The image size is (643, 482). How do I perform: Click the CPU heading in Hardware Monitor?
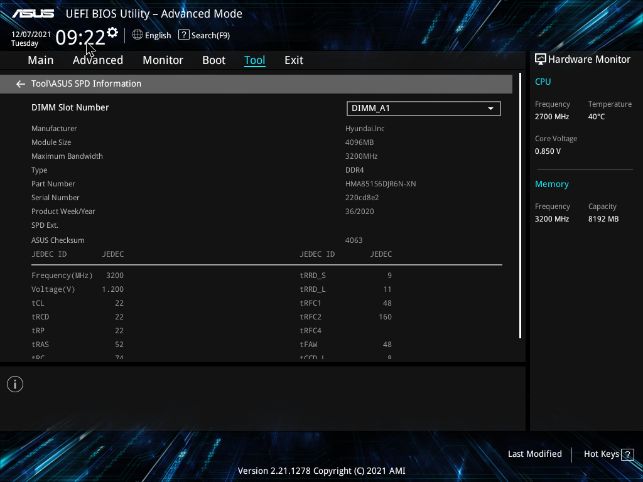543,82
